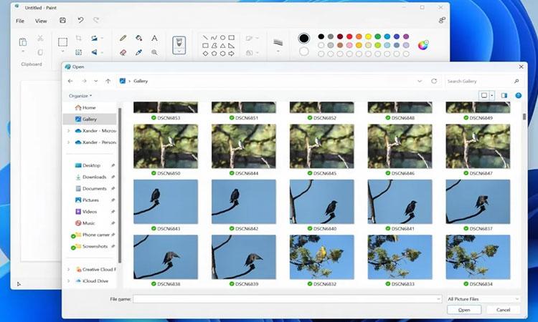Select the white Color 2 circle

303,52
